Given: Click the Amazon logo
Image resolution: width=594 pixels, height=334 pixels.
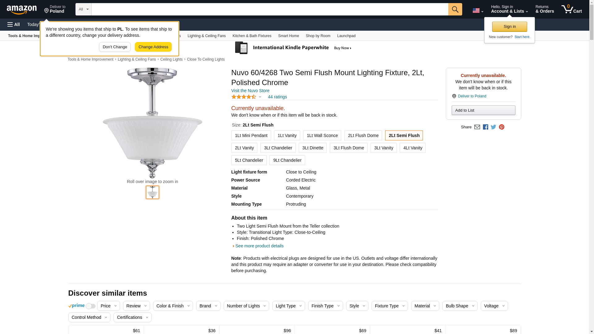Looking at the screenshot, I should (x=22, y=10).
